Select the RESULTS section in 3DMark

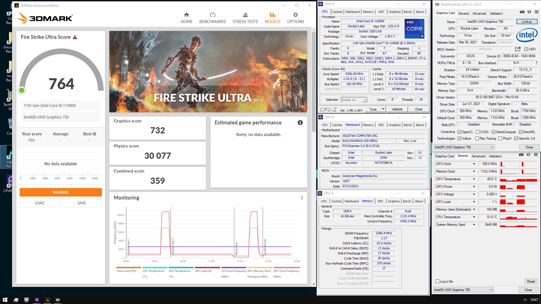coord(272,18)
